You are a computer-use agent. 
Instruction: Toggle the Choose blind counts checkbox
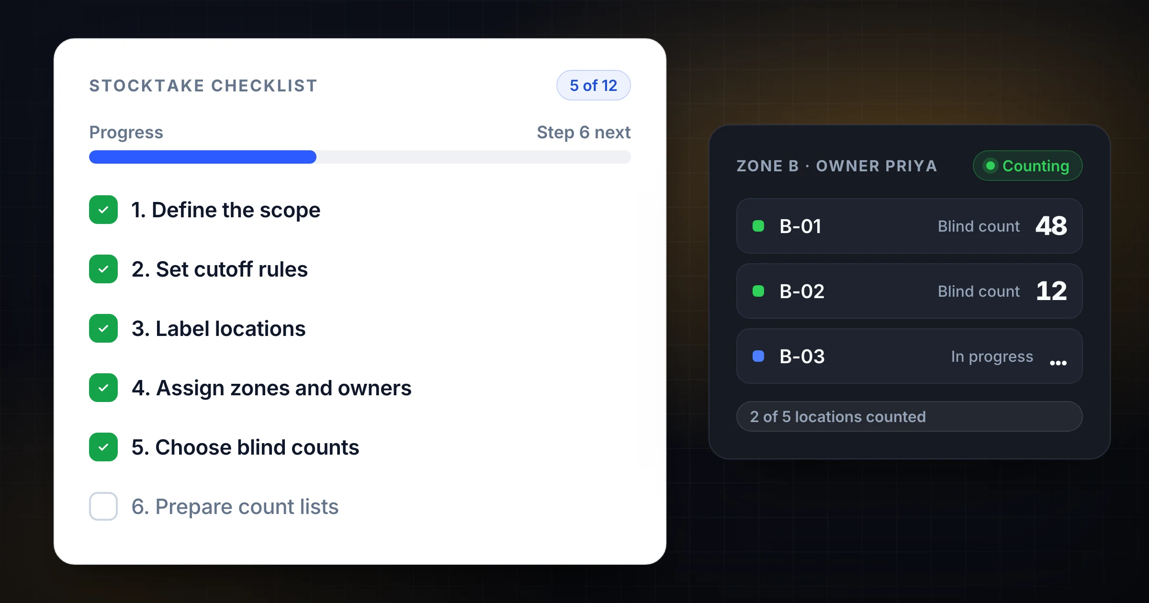tap(103, 447)
